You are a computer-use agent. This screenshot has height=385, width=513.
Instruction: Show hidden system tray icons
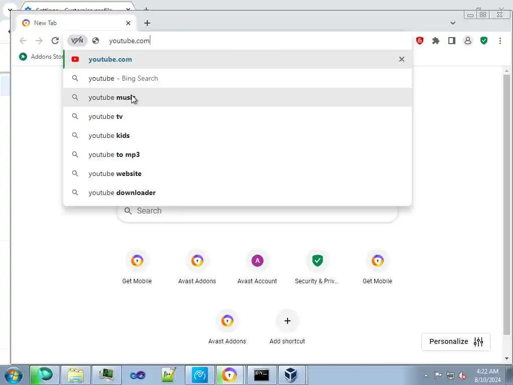(426, 375)
